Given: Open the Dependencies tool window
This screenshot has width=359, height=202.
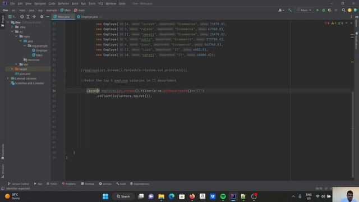Looking at the screenshot, I should [140, 183].
